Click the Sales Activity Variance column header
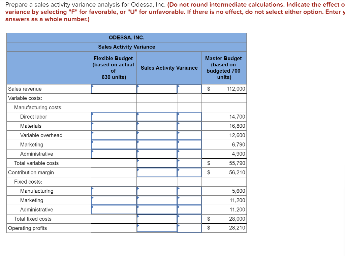345x256 pixels. click(x=169, y=68)
